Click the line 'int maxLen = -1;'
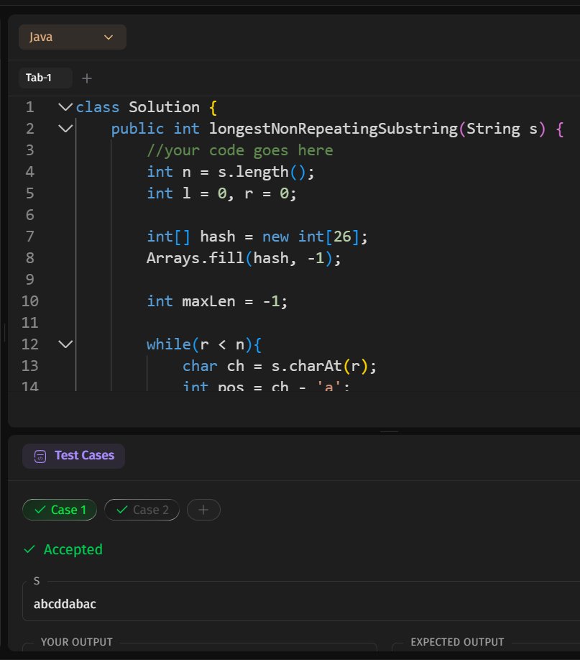This screenshot has height=660, width=580. point(217,301)
